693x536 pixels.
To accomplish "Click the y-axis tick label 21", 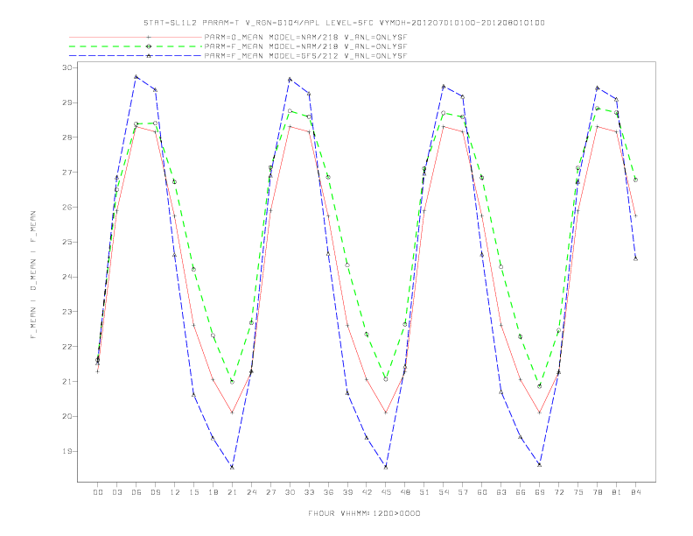I will [x=67, y=382].
